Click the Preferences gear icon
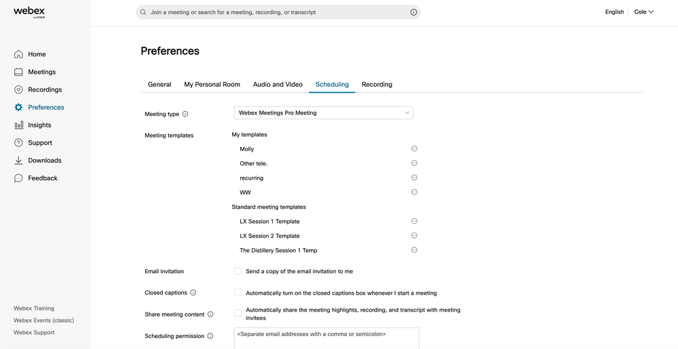The width and height of the screenshot is (678, 349). [x=18, y=107]
